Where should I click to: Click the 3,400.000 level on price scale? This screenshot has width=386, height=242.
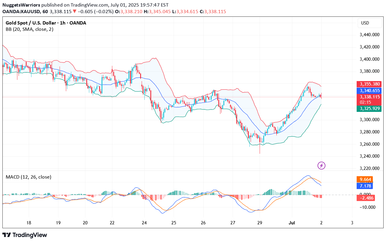click(x=370, y=59)
